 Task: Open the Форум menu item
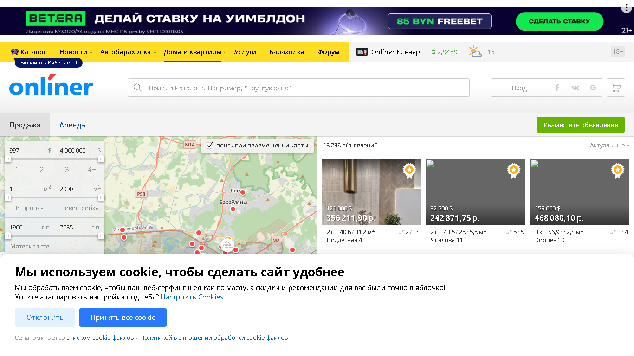point(329,52)
